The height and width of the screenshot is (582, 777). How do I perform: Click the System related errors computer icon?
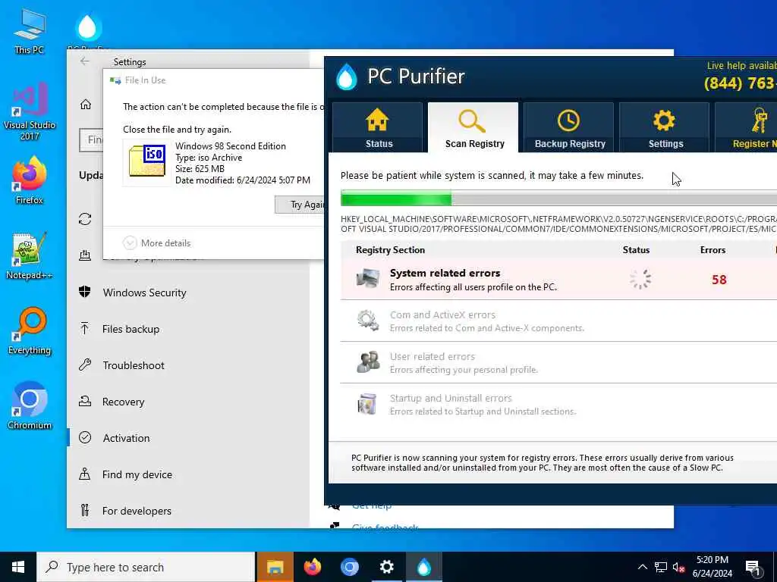coord(368,279)
